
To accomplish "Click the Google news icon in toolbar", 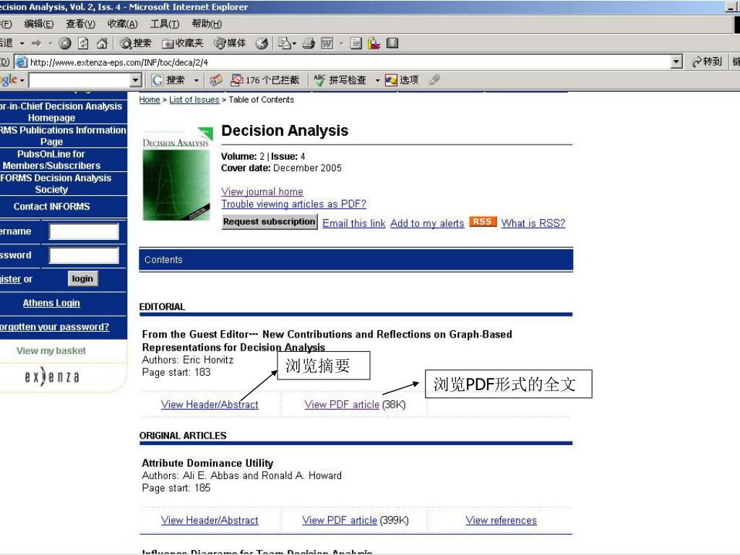I will tap(216, 80).
